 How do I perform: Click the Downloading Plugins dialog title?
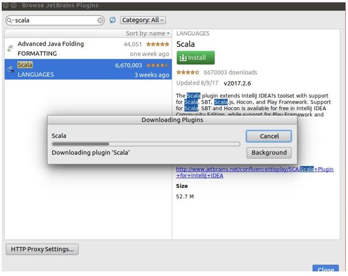click(172, 120)
